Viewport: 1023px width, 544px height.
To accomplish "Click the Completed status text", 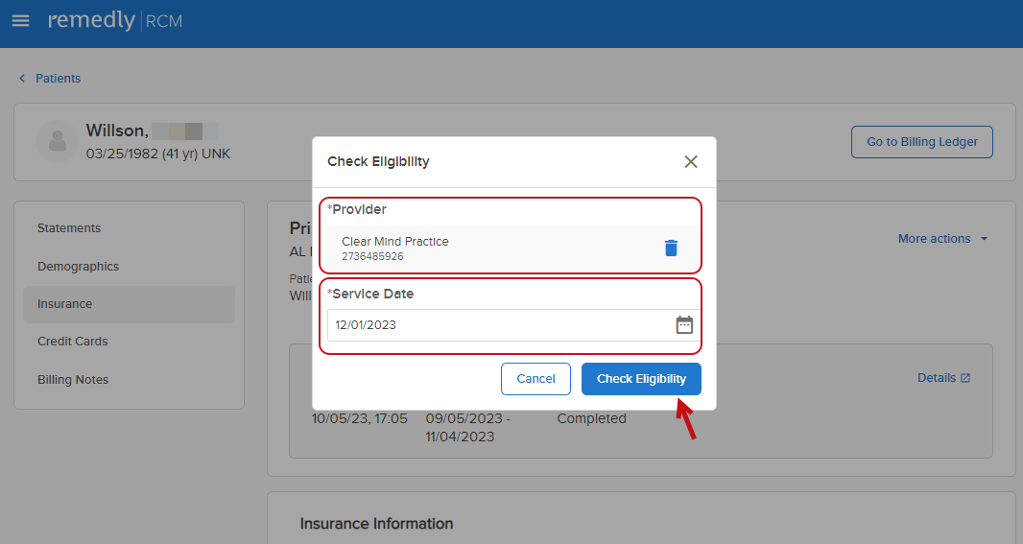I will [x=592, y=418].
